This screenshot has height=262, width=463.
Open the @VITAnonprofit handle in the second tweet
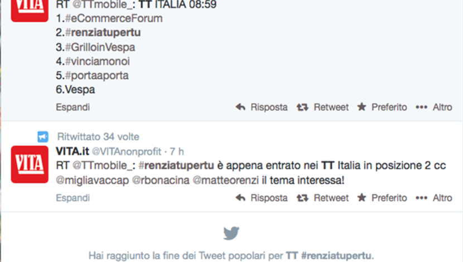(x=127, y=152)
